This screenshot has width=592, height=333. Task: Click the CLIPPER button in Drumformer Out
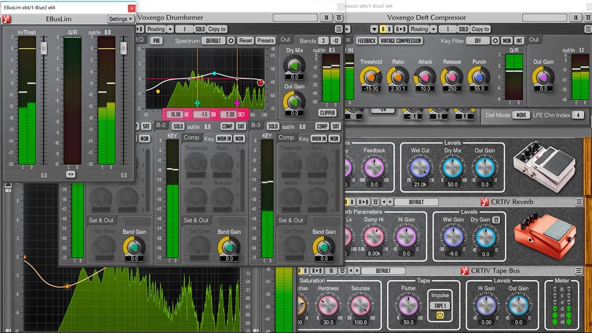[x=328, y=112]
